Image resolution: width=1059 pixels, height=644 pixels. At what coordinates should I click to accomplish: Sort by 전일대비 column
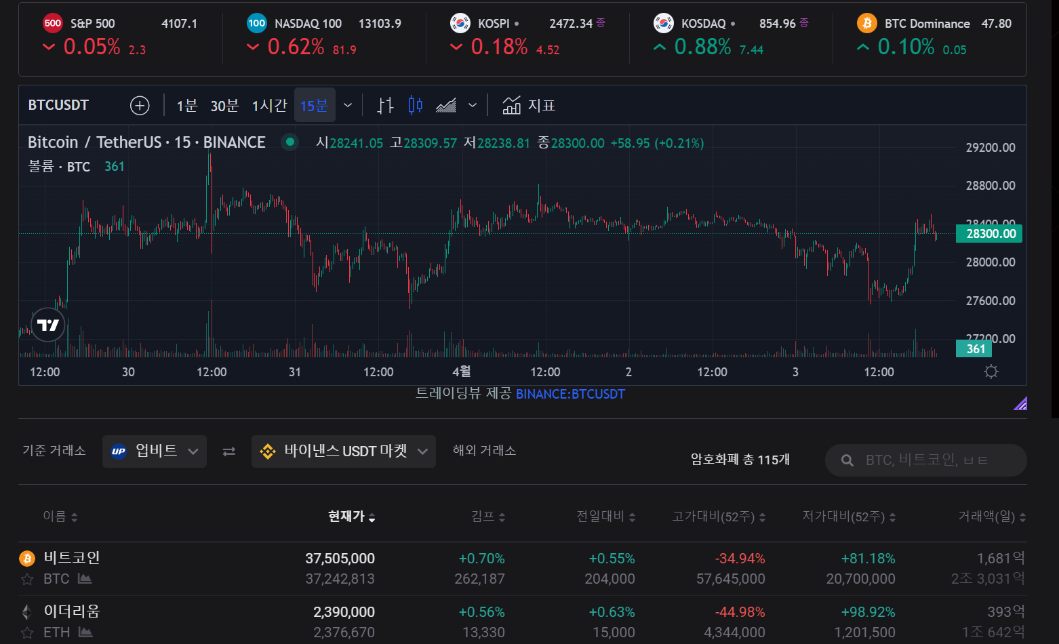click(x=606, y=517)
